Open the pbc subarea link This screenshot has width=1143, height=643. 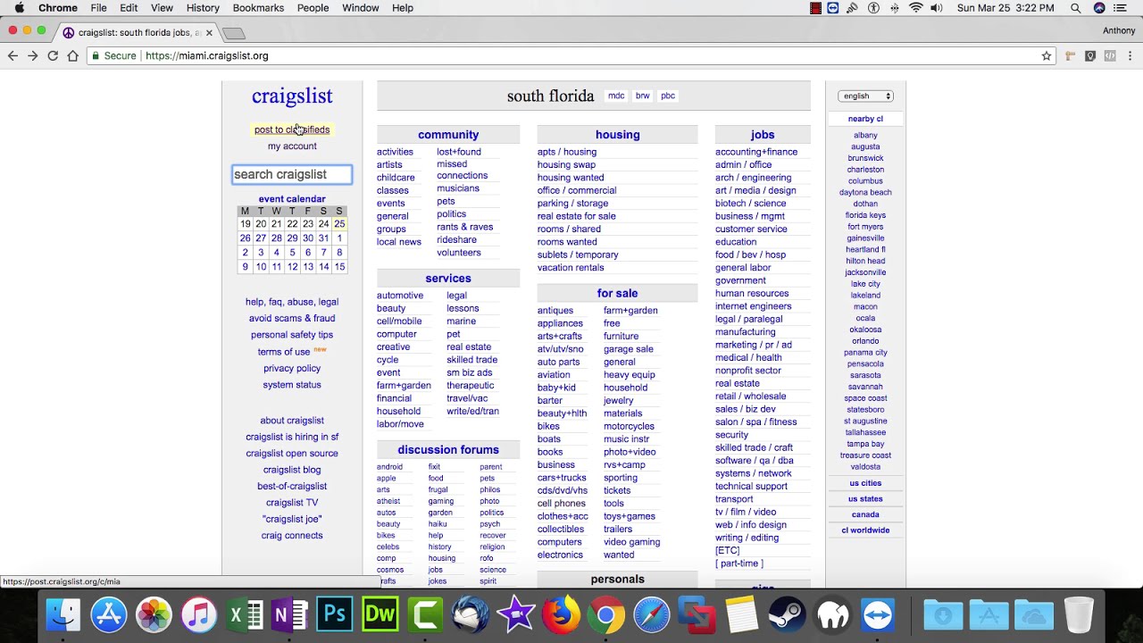point(668,96)
